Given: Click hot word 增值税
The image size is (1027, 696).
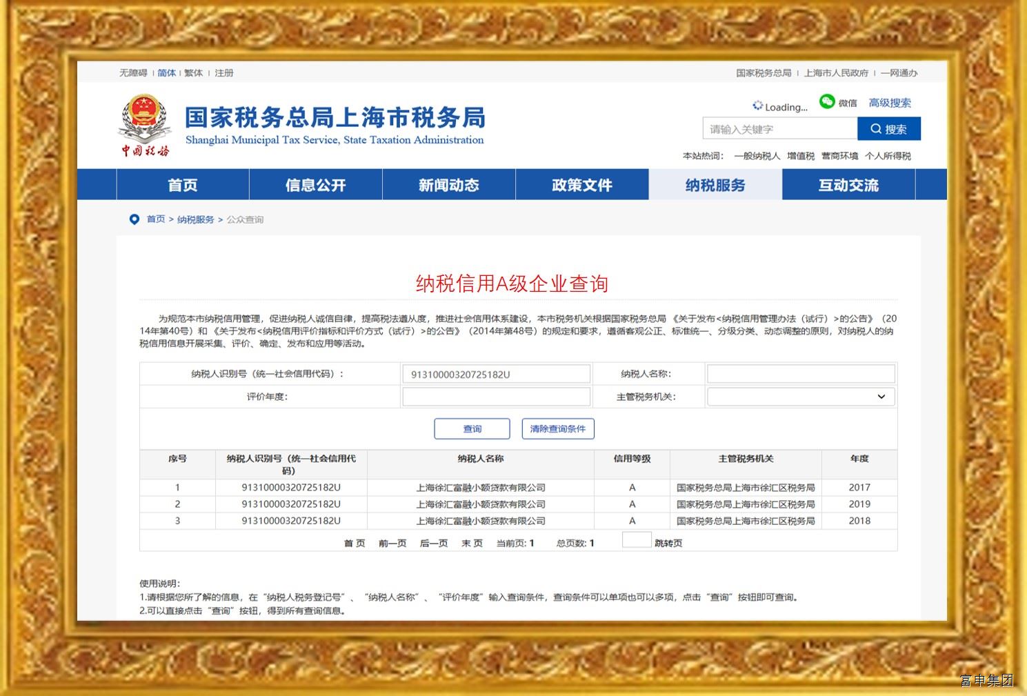Looking at the screenshot, I should click(x=801, y=156).
